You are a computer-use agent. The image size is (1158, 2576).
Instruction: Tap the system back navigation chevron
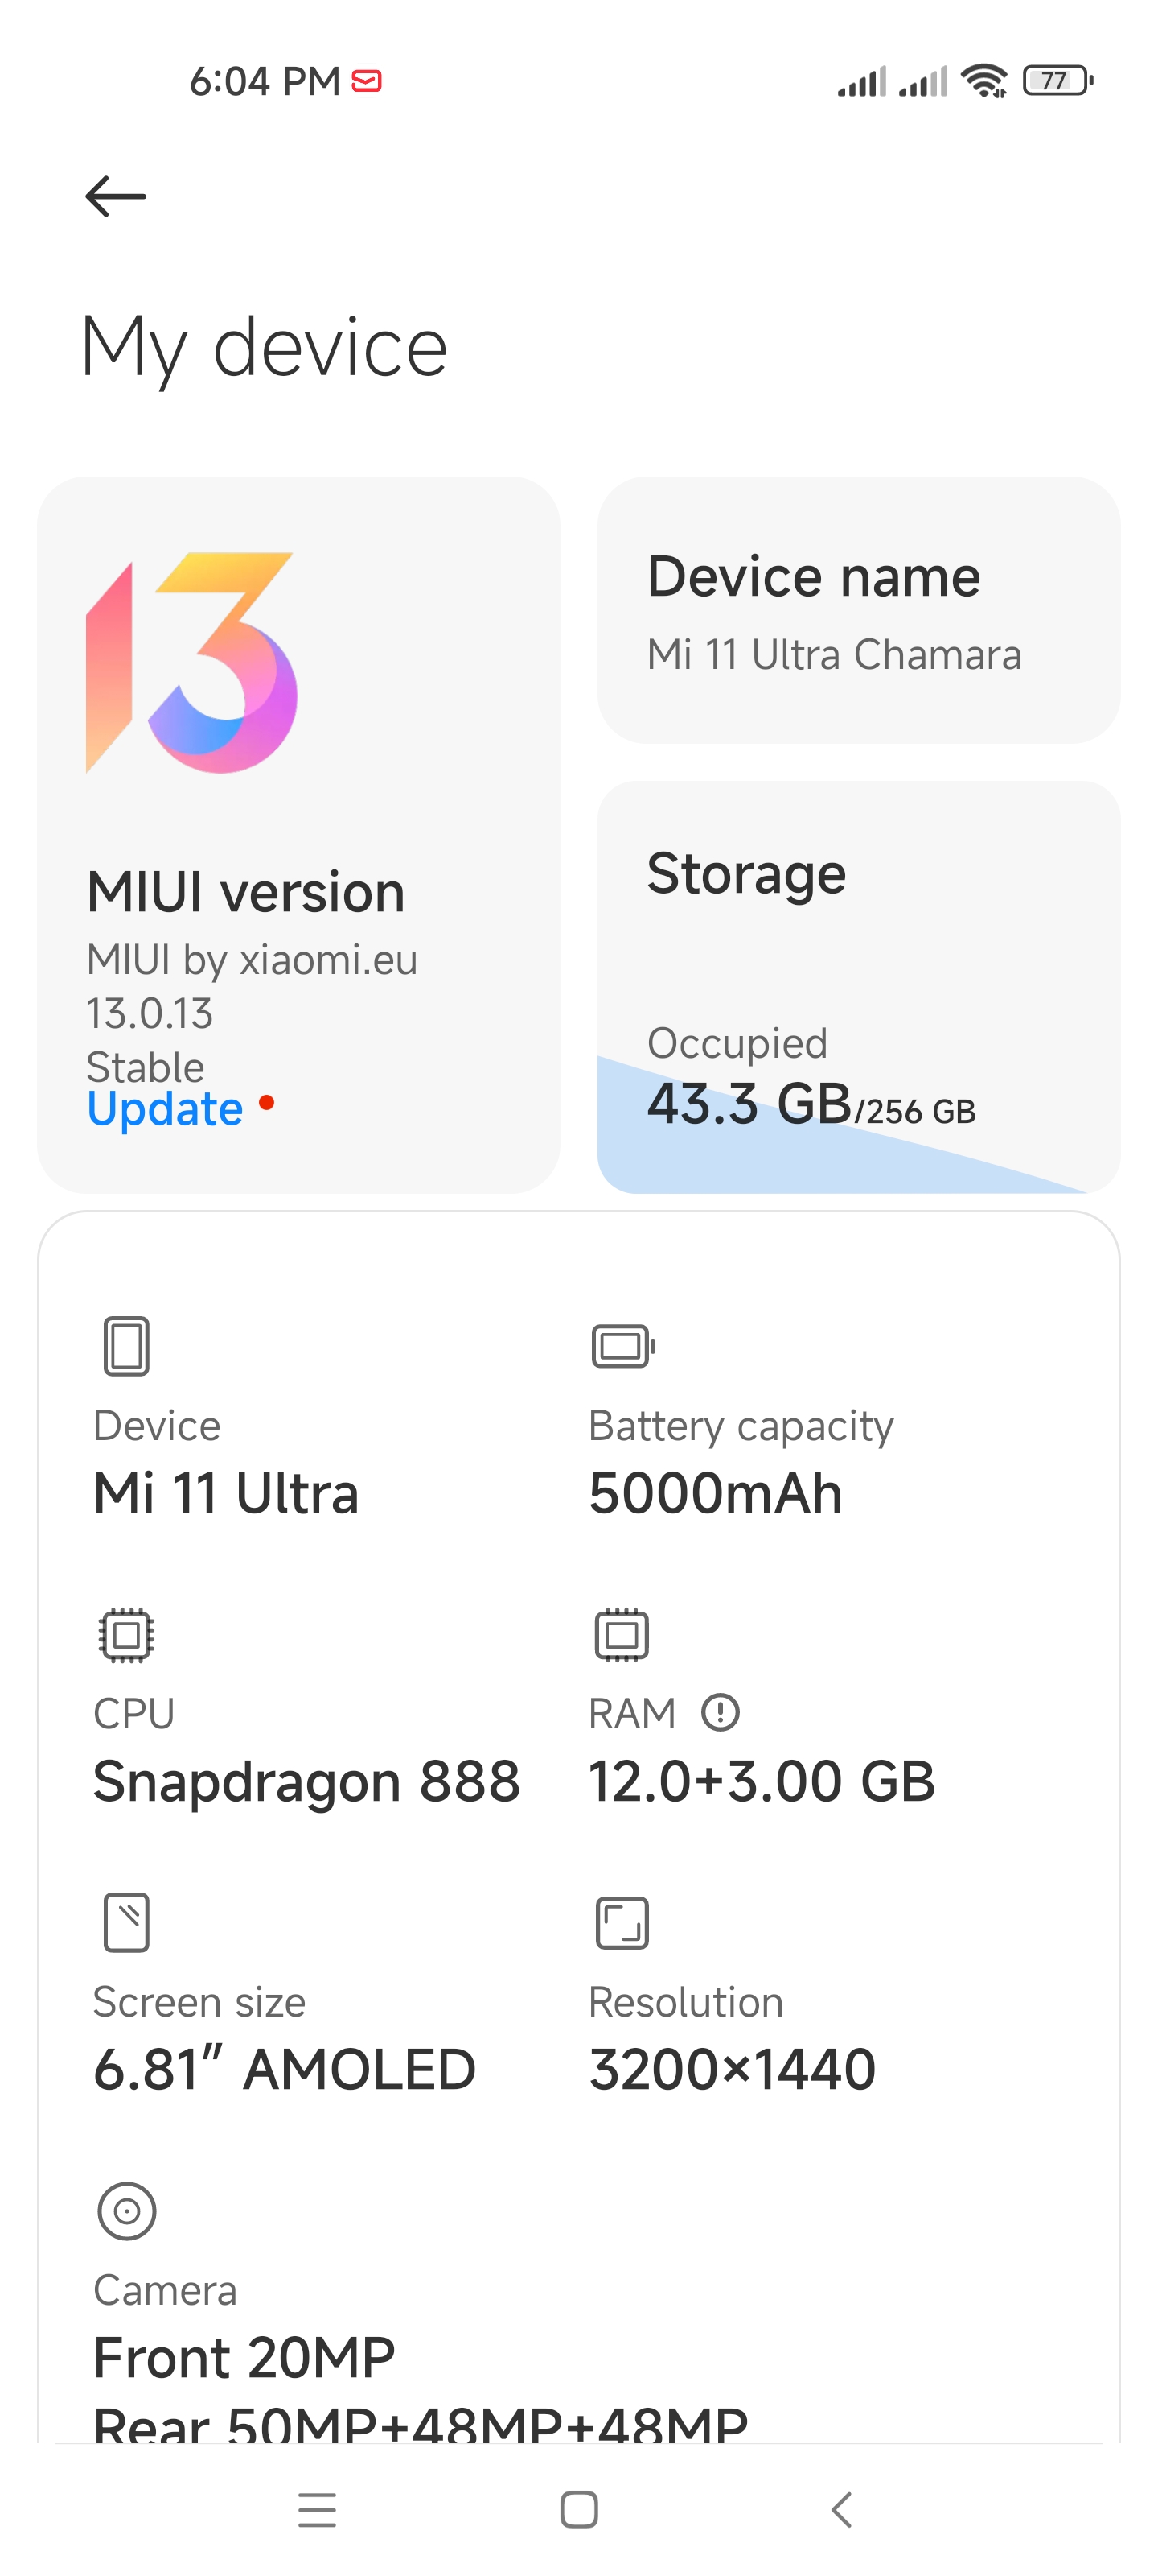tap(841, 2509)
